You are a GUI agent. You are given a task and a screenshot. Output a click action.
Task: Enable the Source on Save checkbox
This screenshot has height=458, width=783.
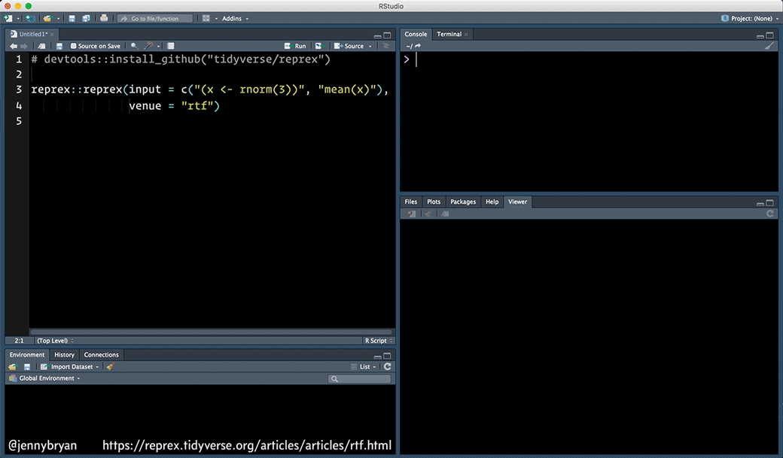tap(74, 46)
